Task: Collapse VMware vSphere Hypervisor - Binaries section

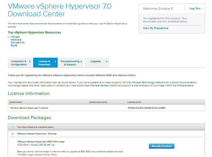Action: [13, 134]
